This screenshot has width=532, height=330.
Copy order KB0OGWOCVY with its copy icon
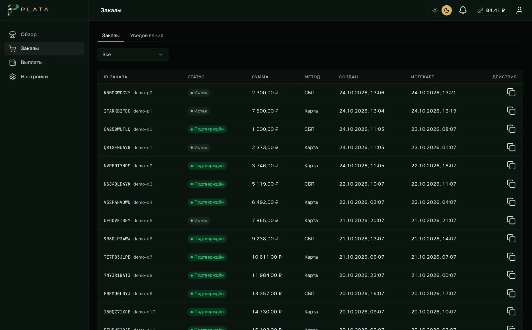[x=511, y=92]
